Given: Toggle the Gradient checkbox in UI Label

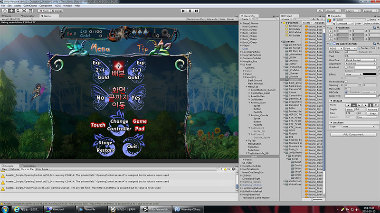Looking at the screenshot, I should tap(347, 67).
